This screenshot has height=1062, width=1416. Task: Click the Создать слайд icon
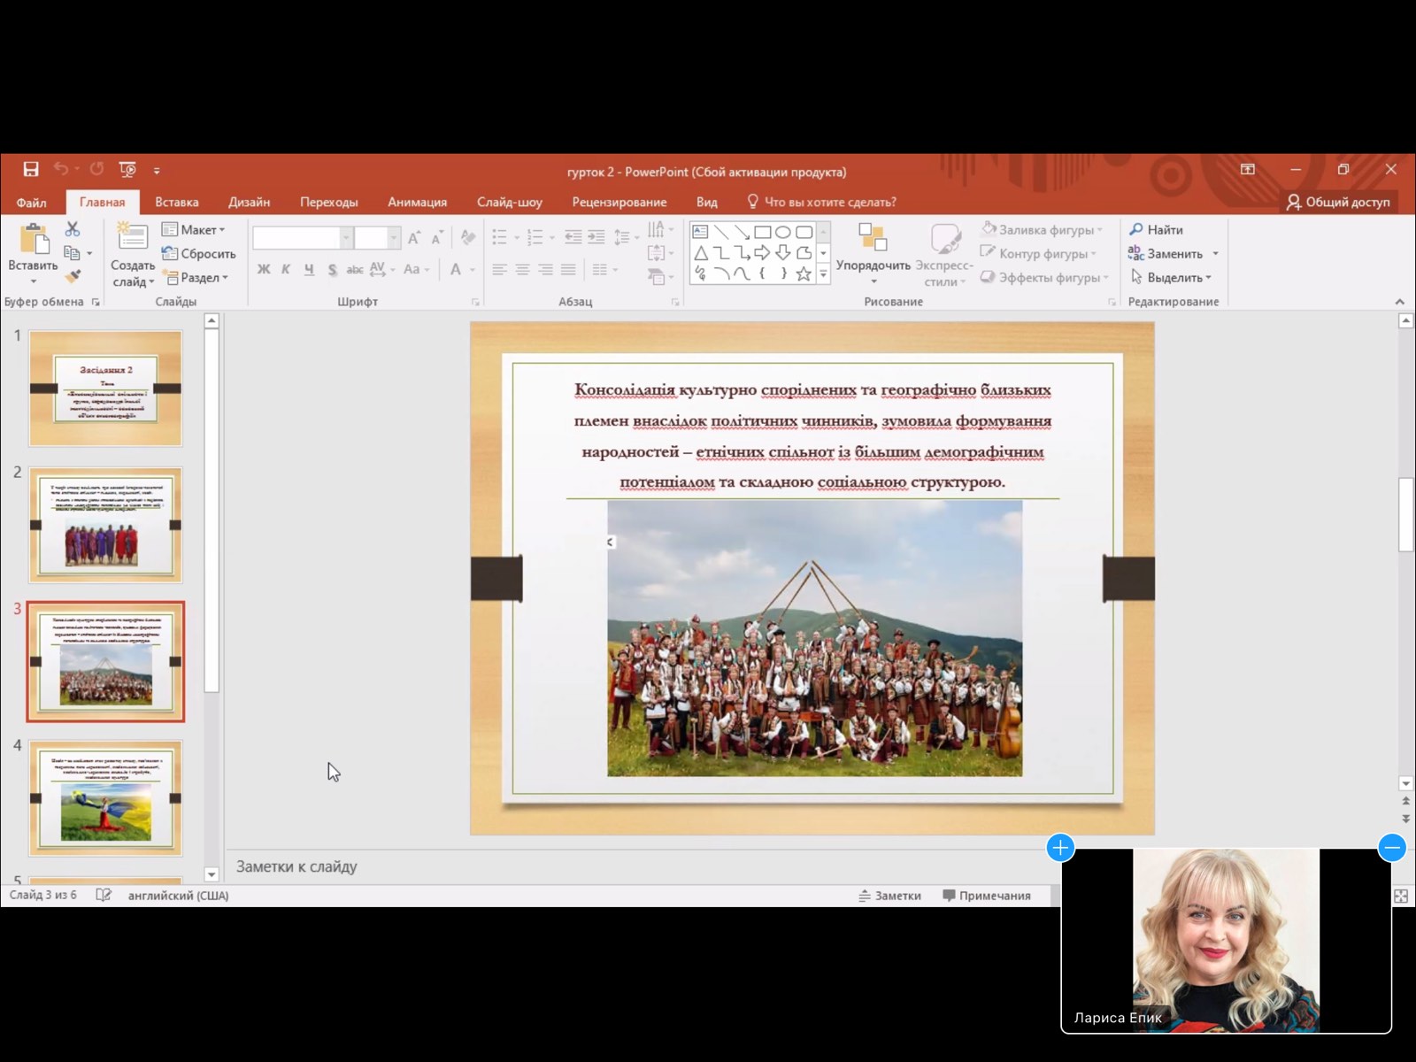point(132,237)
